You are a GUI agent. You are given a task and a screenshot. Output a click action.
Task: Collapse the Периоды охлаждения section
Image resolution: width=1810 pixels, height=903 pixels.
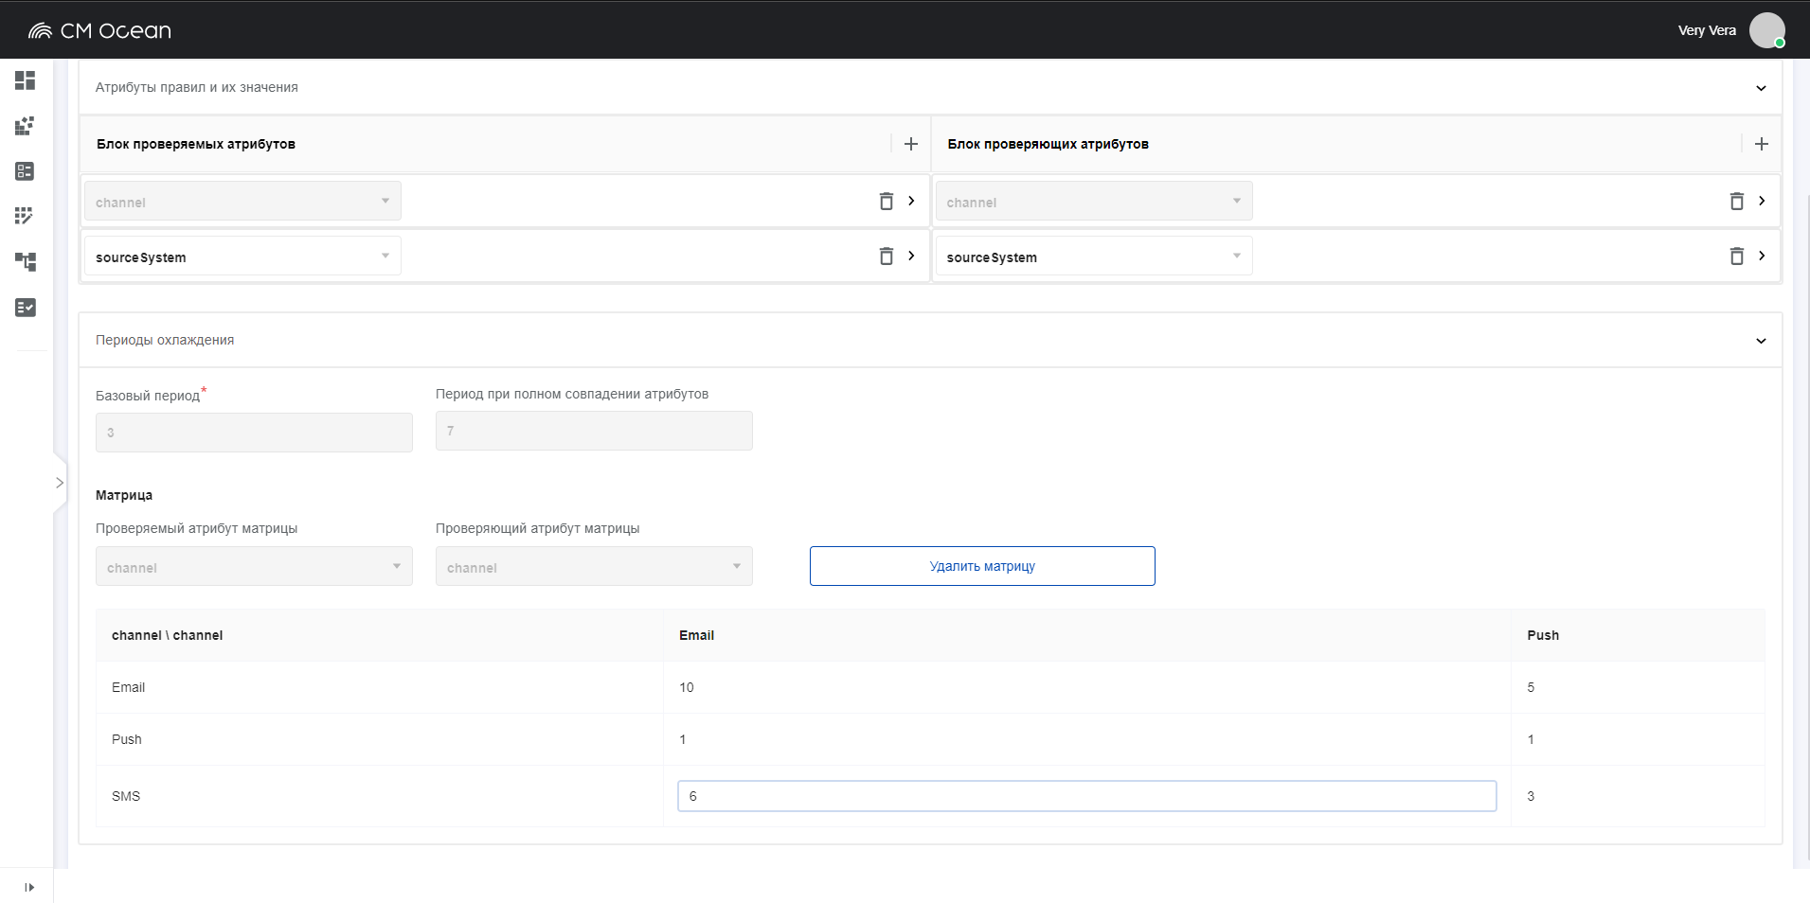pyautogui.click(x=1760, y=341)
